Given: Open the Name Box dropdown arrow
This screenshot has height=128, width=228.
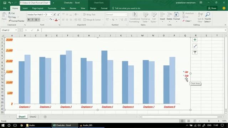Looking at the screenshot, I should pyautogui.click(x=16, y=30).
